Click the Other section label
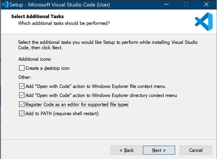The image size is (217, 159). (25, 77)
